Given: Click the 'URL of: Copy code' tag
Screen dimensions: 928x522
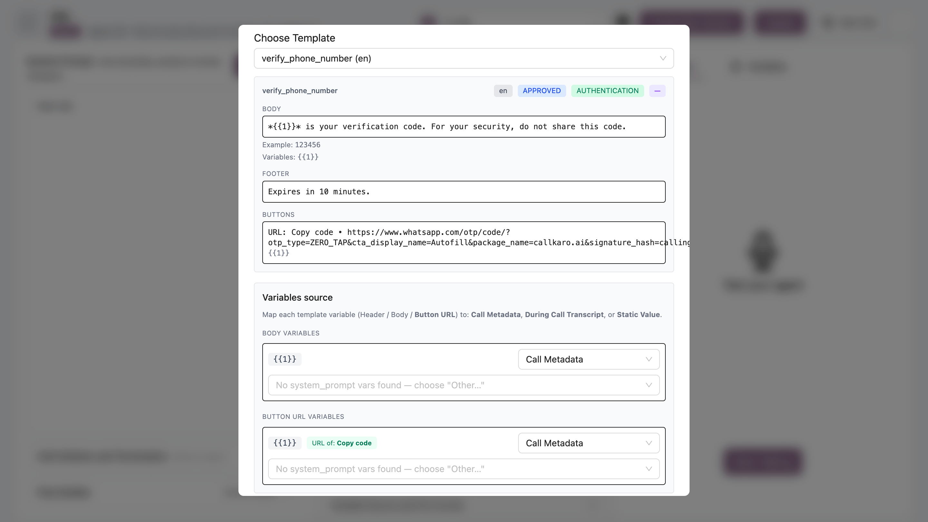Looking at the screenshot, I should click(342, 443).
